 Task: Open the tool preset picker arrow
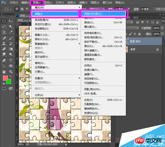tap(11, 9)
